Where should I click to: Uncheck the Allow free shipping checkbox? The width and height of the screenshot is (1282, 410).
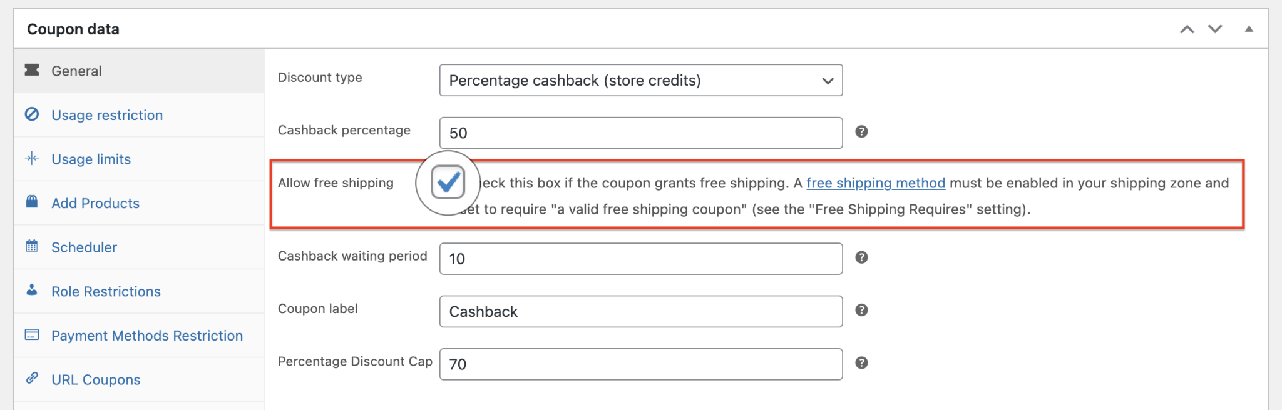pos(448,182)
